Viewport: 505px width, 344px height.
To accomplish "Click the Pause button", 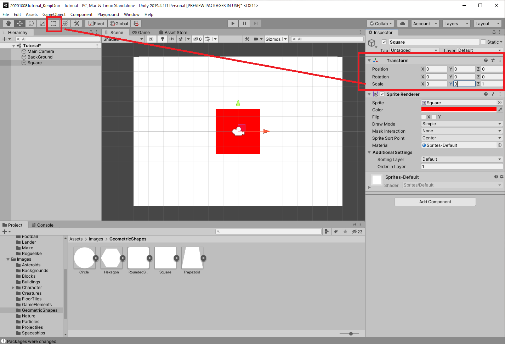I will click(x=244, y=23).
